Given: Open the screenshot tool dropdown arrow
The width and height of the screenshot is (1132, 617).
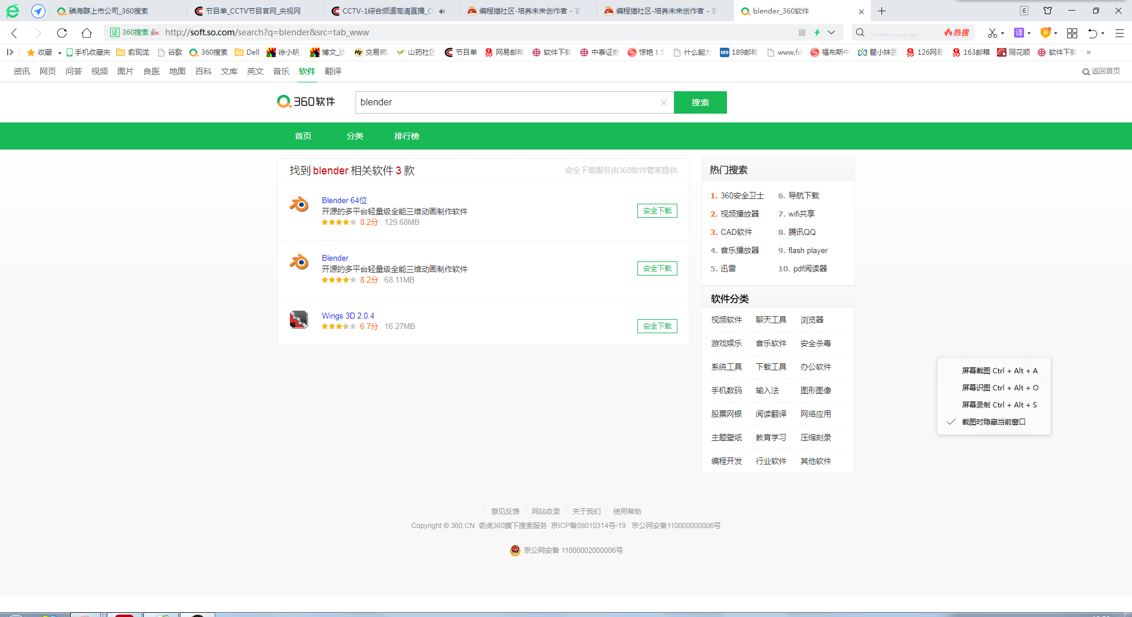Looking at the screenshot, I should click(1002, 34).
